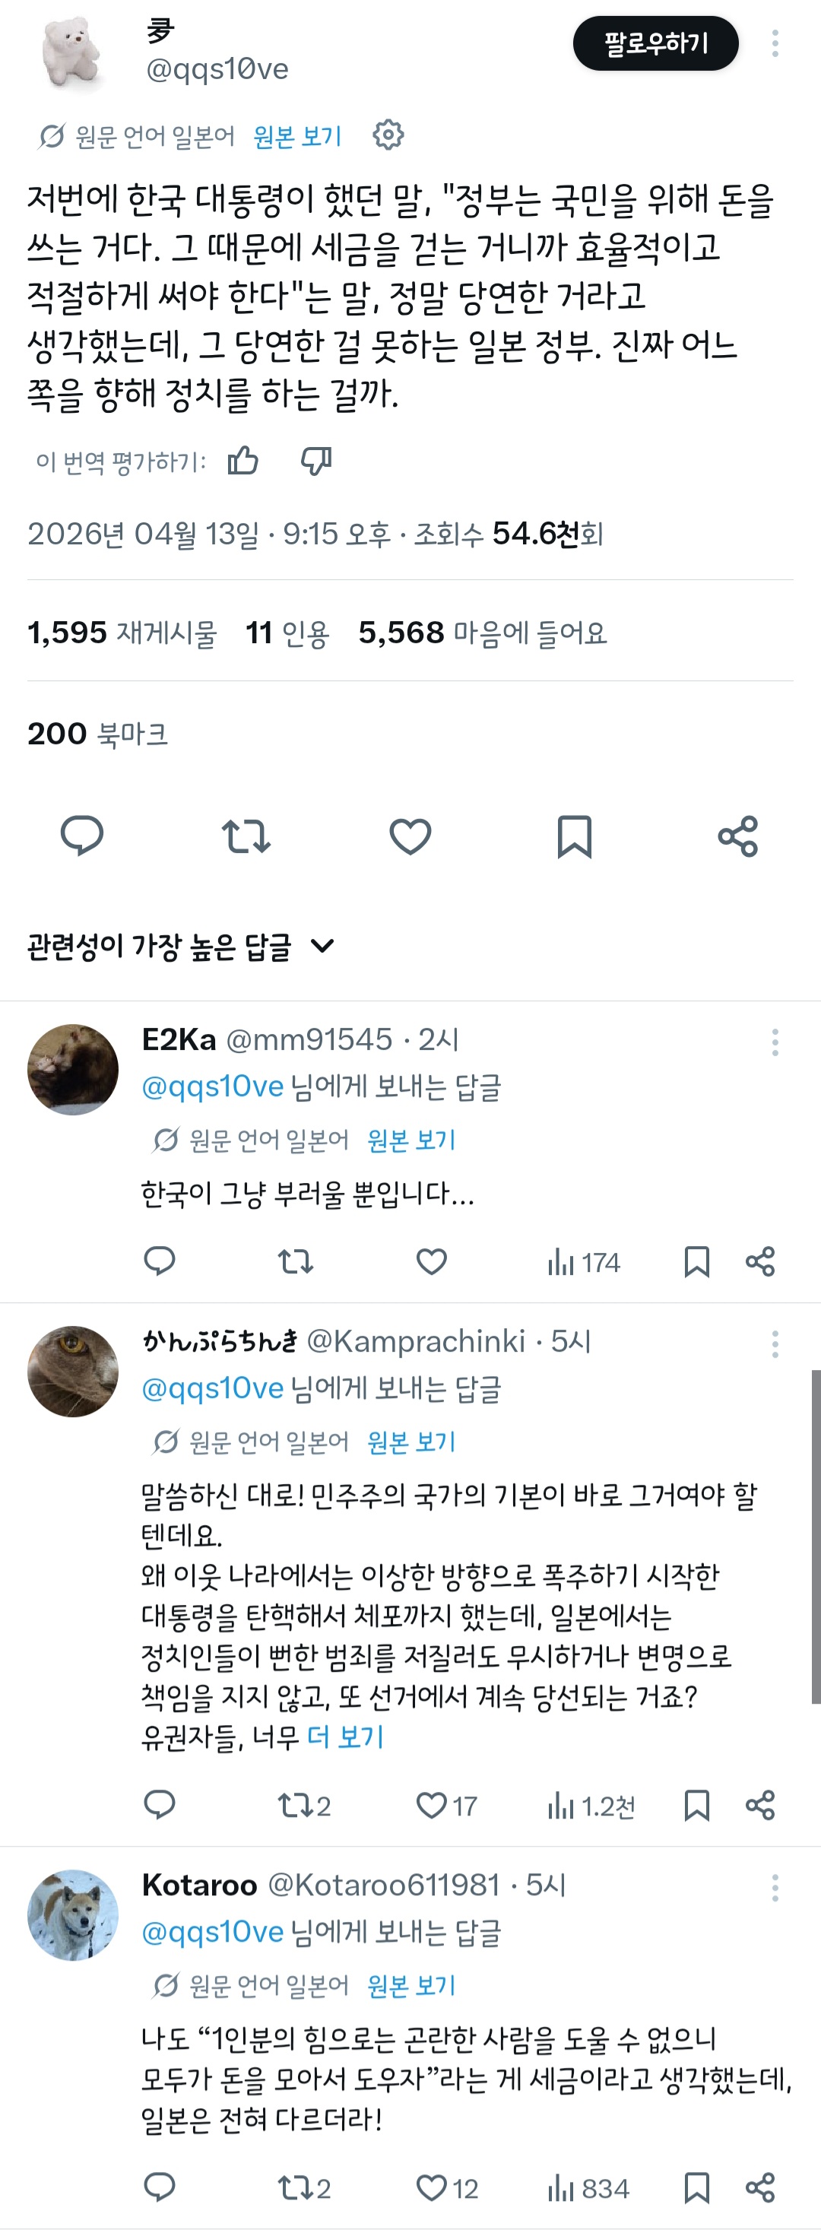Click the page scrollbar thumb on right edge

tap(815, 1537)
